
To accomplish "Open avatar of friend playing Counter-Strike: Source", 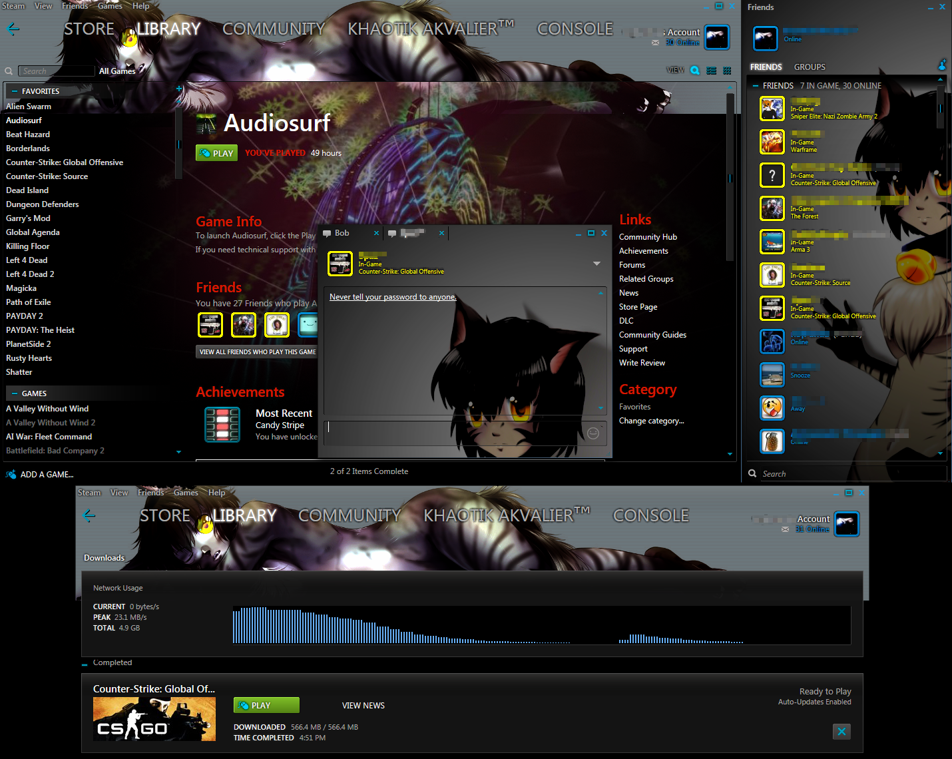I will coord(772,275).
